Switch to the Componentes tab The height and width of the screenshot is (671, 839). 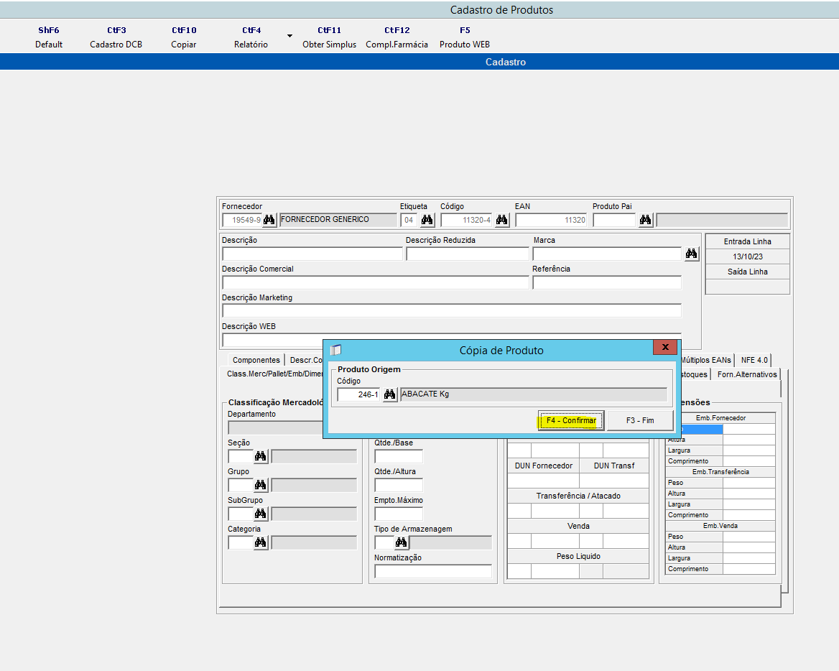[256, 359]
